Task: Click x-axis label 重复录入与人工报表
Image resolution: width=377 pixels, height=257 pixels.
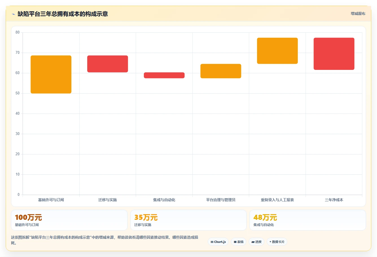Action: pyautogui.click(x=277, y=200)
